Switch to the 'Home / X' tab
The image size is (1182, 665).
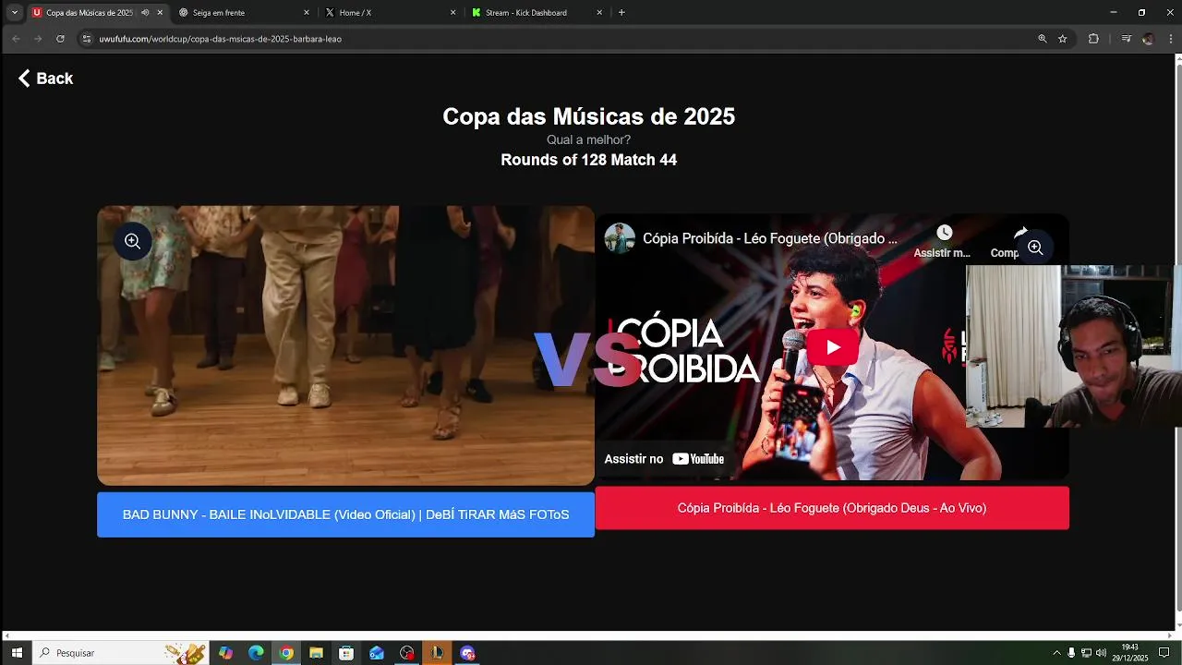point(390,13)
